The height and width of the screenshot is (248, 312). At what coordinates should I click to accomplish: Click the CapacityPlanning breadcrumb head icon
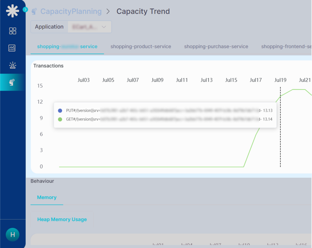pyautogui.click(x=34, y=11)
